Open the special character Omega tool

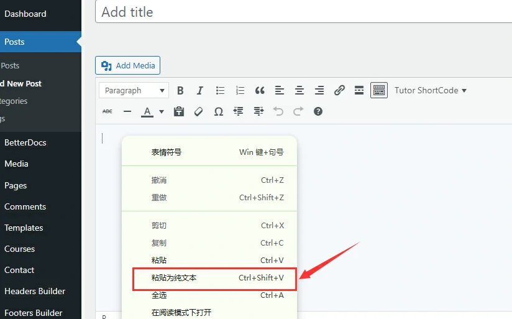pos(219,112)
